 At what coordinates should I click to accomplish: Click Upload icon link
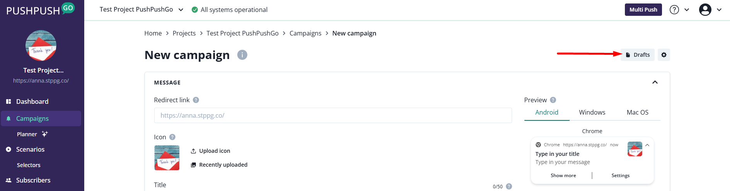click(214, 151)
